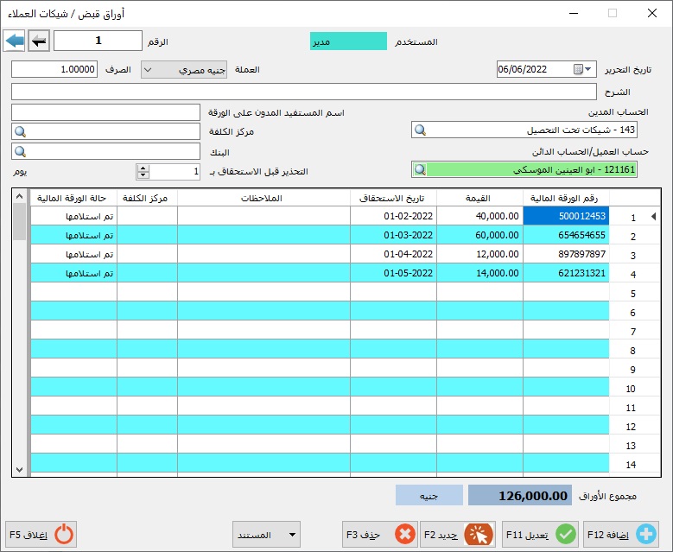Click the New F2 button
Viewport: 673px width, 552px height.
click(x=458, y=533)
